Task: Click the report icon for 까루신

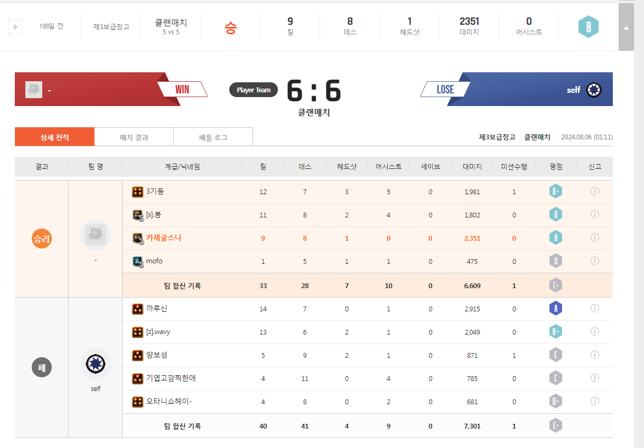Action: click(594, 308)
